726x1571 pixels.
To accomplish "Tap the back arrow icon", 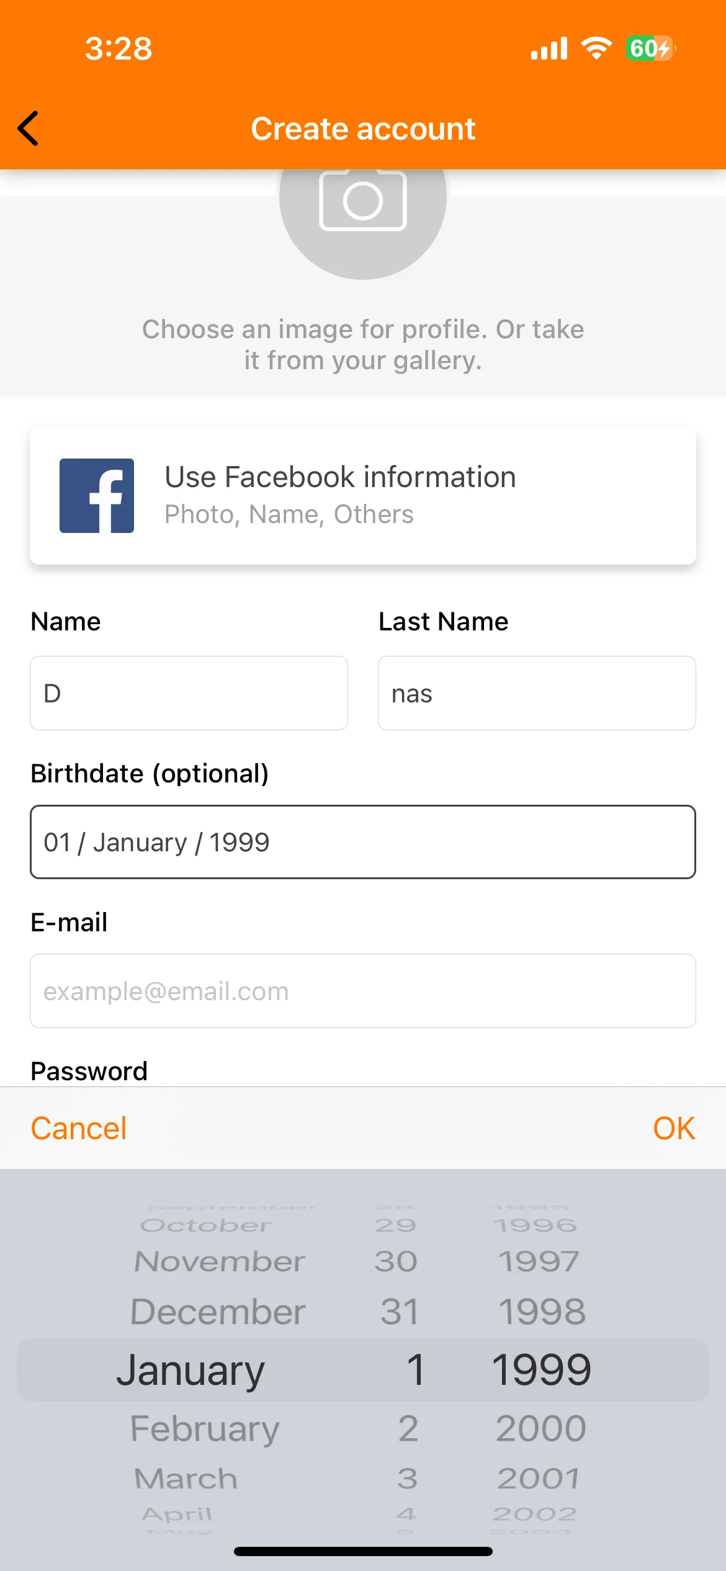I will click(29, 128).
